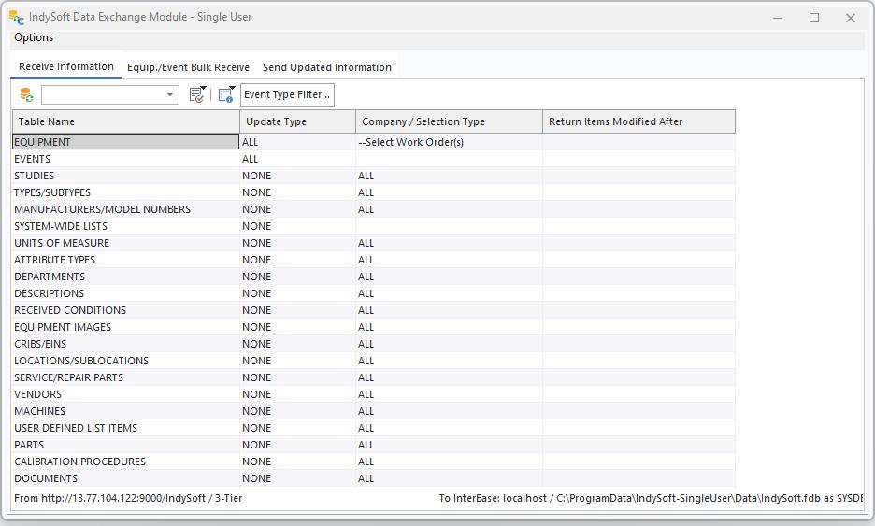
Task: Click the Event Type Filter button
Action: point(287,94)
